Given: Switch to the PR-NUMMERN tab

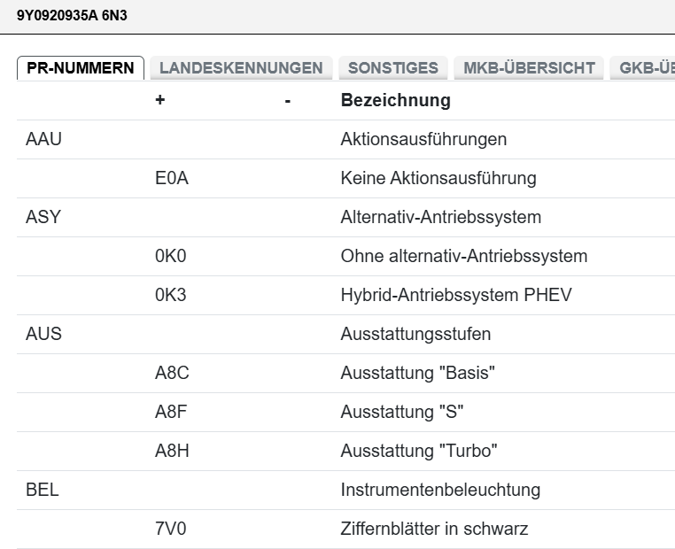Looking at the screenshot, I should point(81,68).
